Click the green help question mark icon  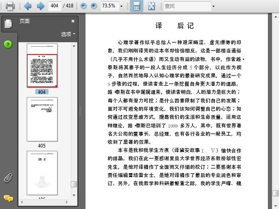8,44
